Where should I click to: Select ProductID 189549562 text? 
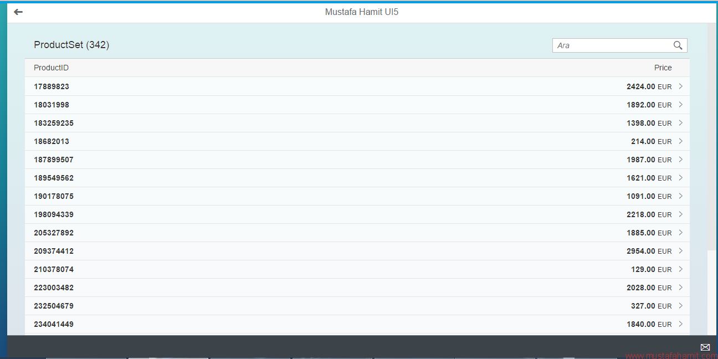click(x=54, y=178)
